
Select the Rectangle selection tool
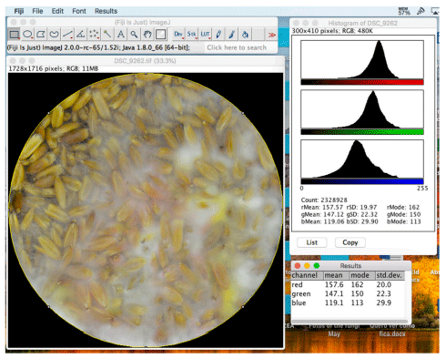14,35
